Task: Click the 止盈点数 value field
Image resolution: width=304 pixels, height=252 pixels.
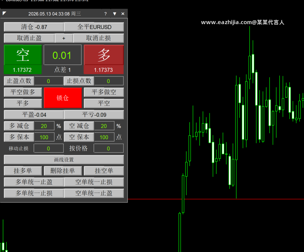Action: click(49, 81)
